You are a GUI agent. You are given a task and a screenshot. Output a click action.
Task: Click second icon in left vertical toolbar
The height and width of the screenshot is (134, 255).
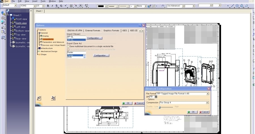[x=3, y=18]
